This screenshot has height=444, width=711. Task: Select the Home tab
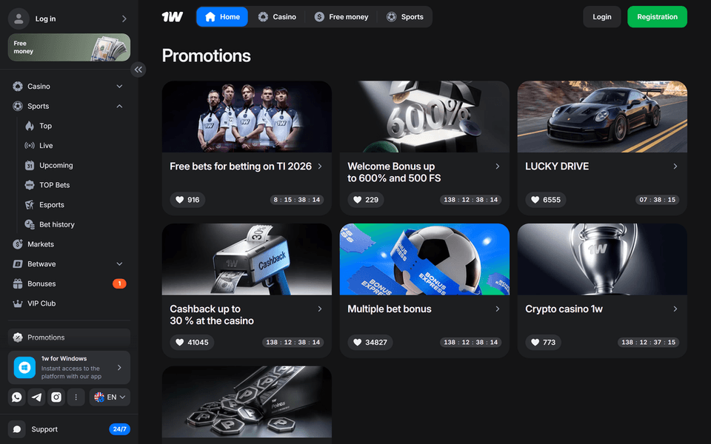pos(222,17)
